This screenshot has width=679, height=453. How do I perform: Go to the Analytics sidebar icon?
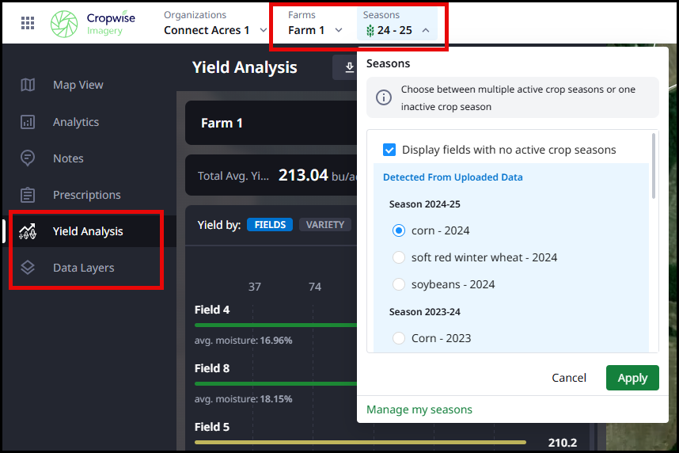(28, 122)
